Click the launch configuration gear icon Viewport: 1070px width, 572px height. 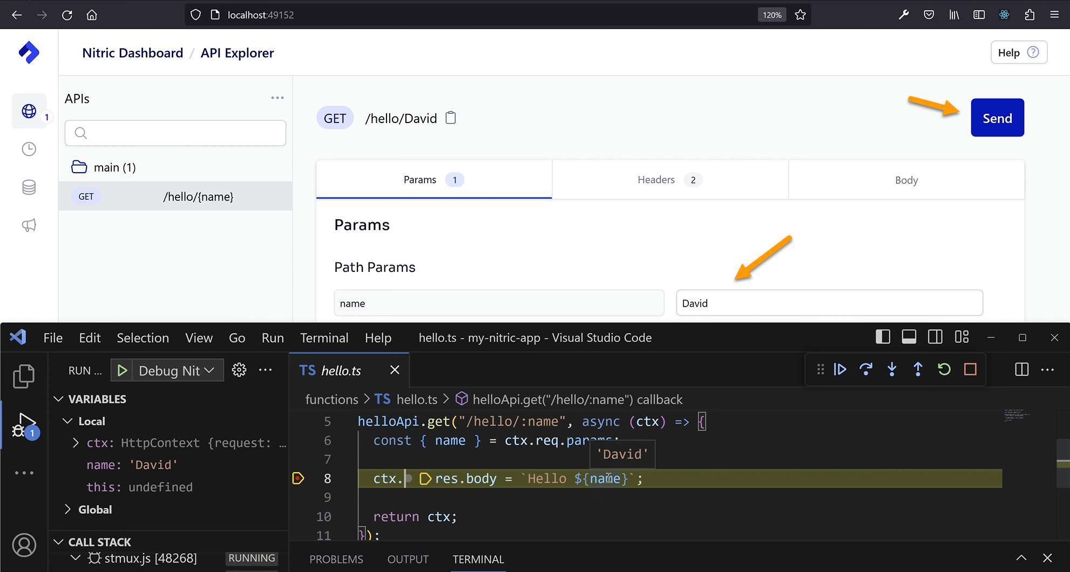[x=239, y=370]
